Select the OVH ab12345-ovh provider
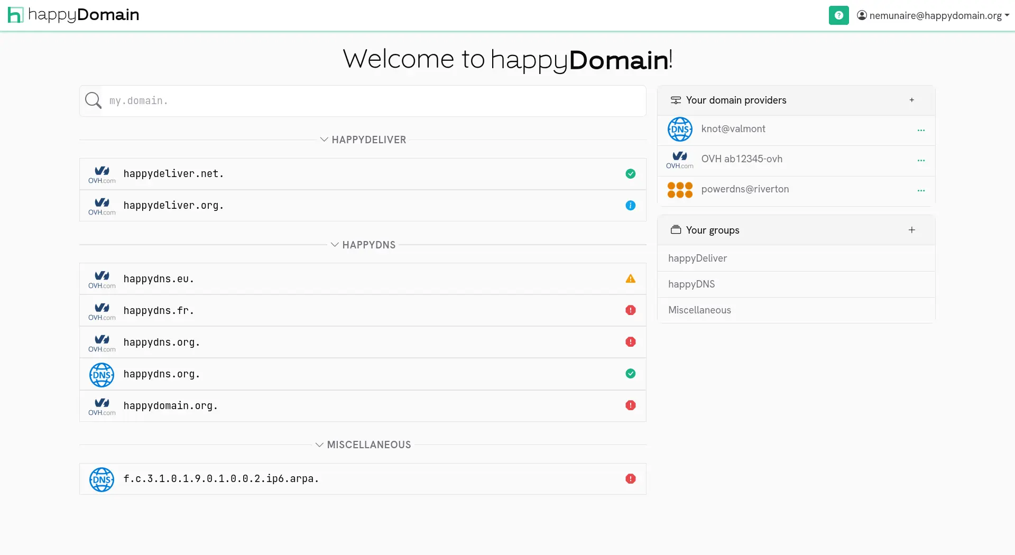 [x=796, y=161]
